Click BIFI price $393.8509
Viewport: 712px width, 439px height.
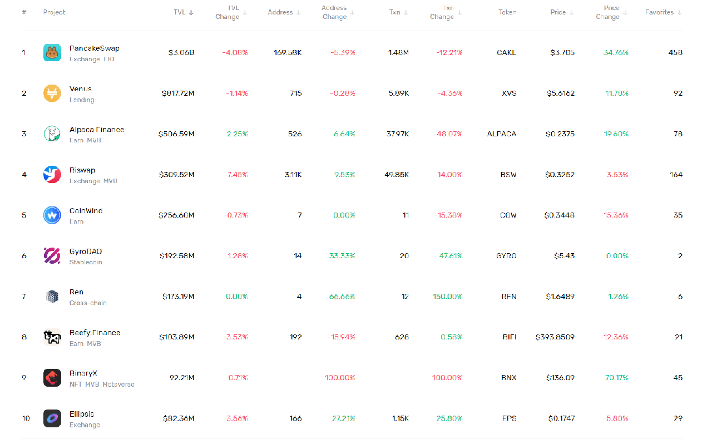(555, 337)
